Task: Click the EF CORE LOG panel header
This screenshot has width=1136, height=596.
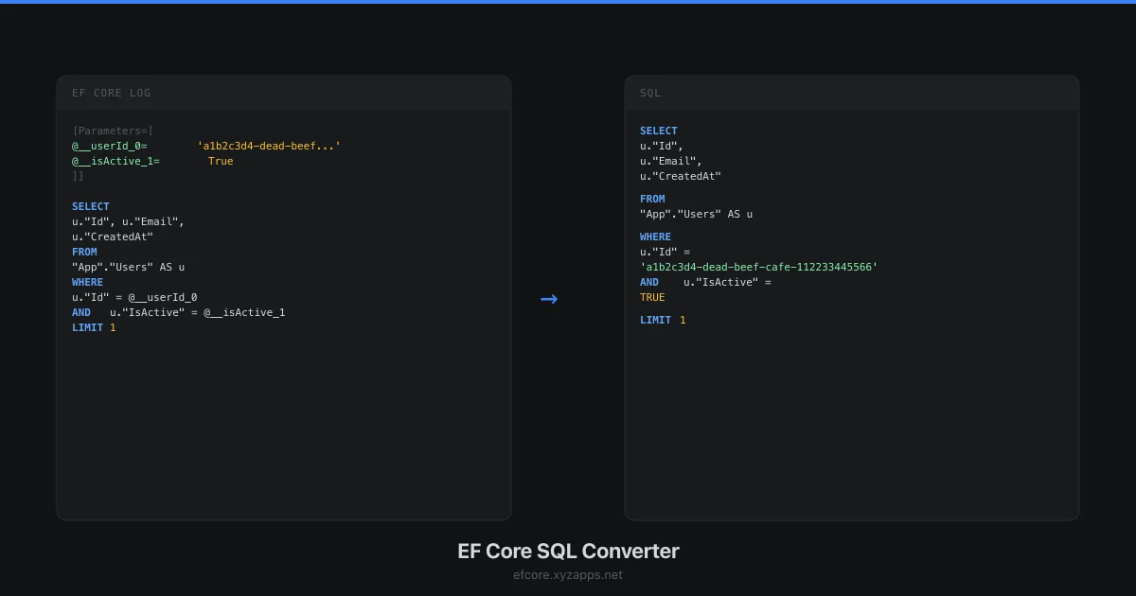Action: [x=284, y=93]
